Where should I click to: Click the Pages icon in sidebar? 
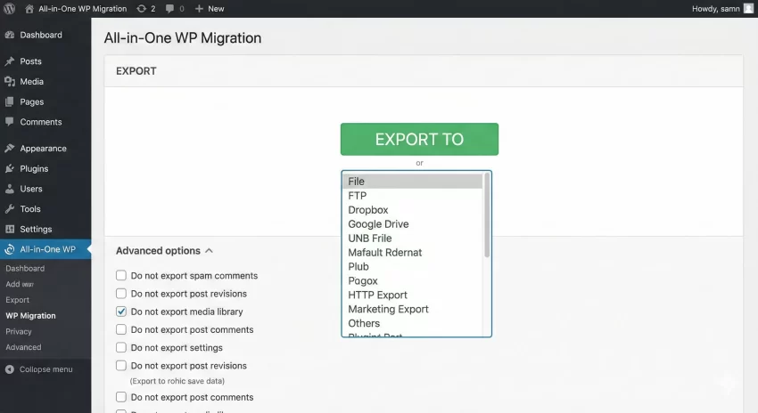9,101
